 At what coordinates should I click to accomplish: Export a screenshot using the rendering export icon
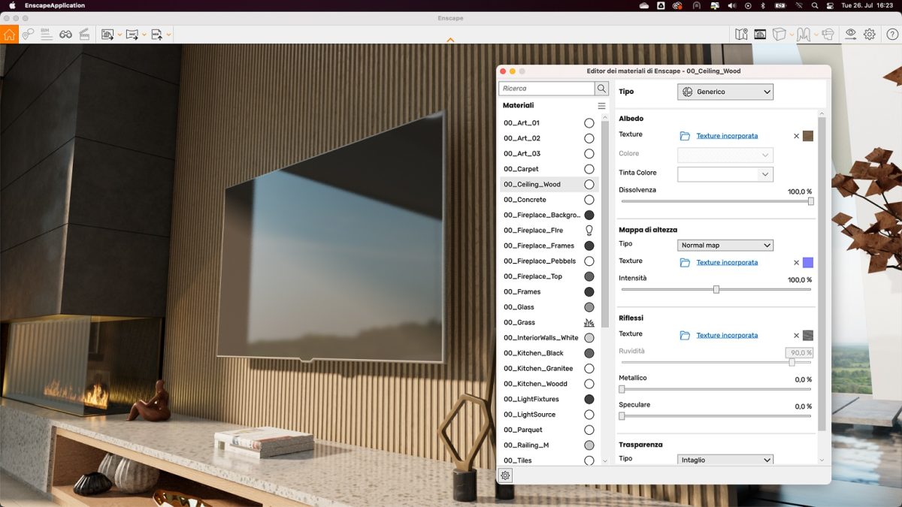(106, 34)
